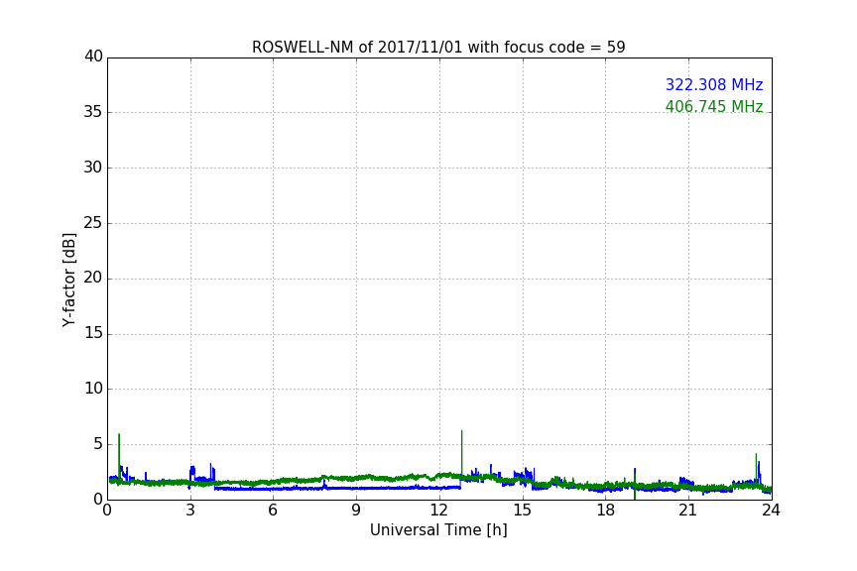Click the y-axis tick label '30'
The image size is (857, 571).
pos(93,168)
